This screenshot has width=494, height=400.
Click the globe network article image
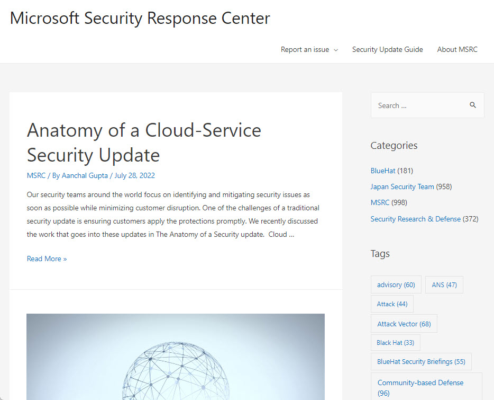pyautogui.click(x=176, y=357)
